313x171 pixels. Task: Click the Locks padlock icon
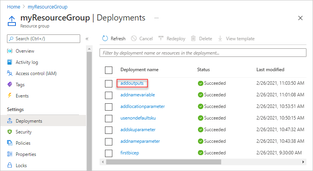point(10,166)
